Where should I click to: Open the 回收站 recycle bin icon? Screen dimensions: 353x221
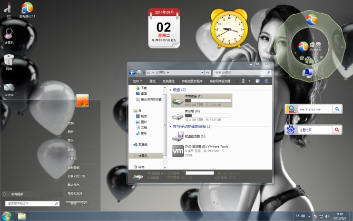pyautogui.click(x=9, y=89)
